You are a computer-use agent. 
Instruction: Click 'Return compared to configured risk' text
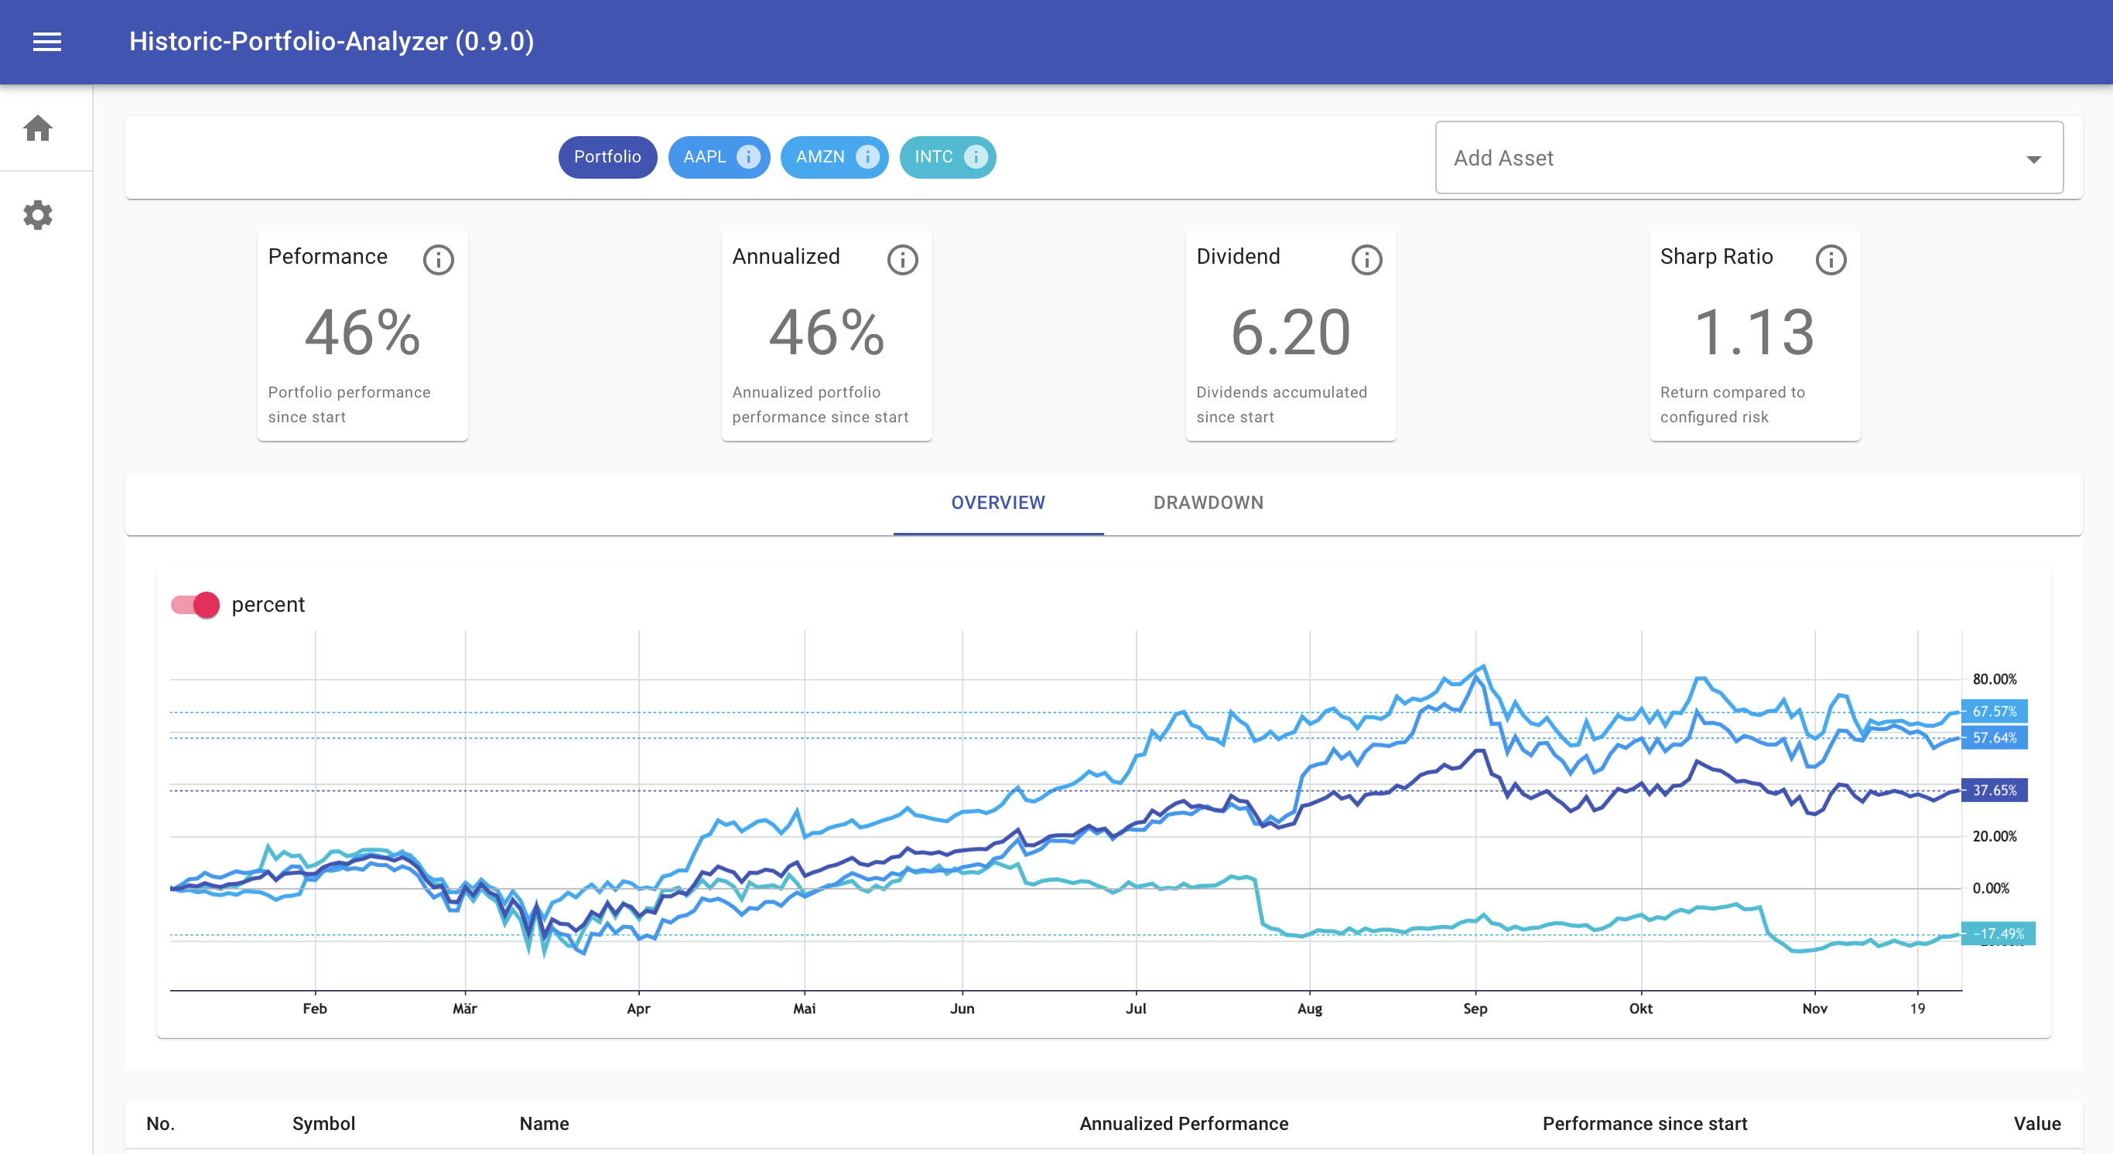click(x=1732, y=405)
